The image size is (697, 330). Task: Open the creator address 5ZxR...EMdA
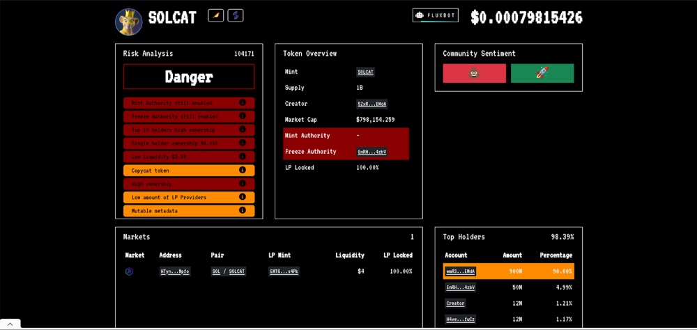pyautogui.click(x=372, y=104)
